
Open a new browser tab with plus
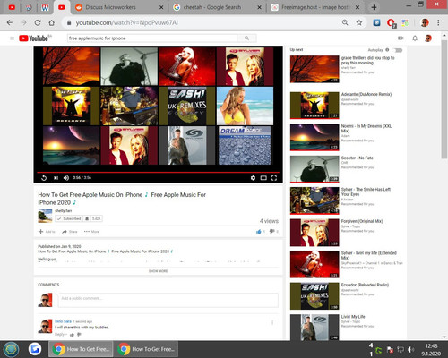(x=374, y=7)
